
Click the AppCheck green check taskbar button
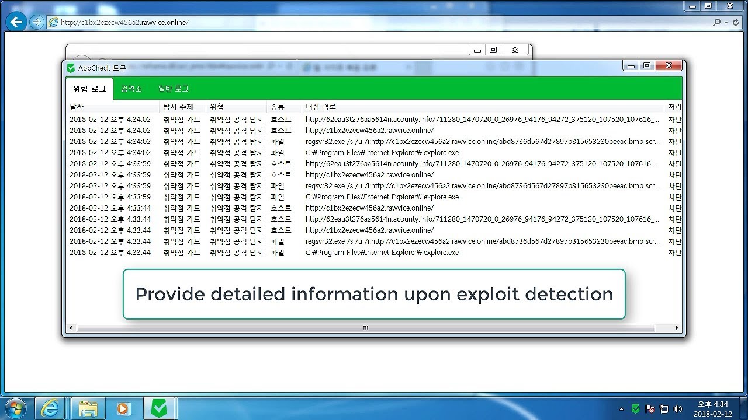point(160,408)
